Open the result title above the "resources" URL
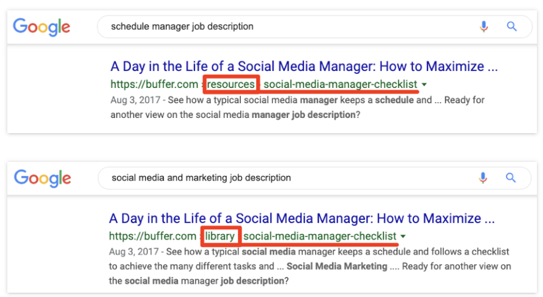Screen dimensions: 543x297 304,67
